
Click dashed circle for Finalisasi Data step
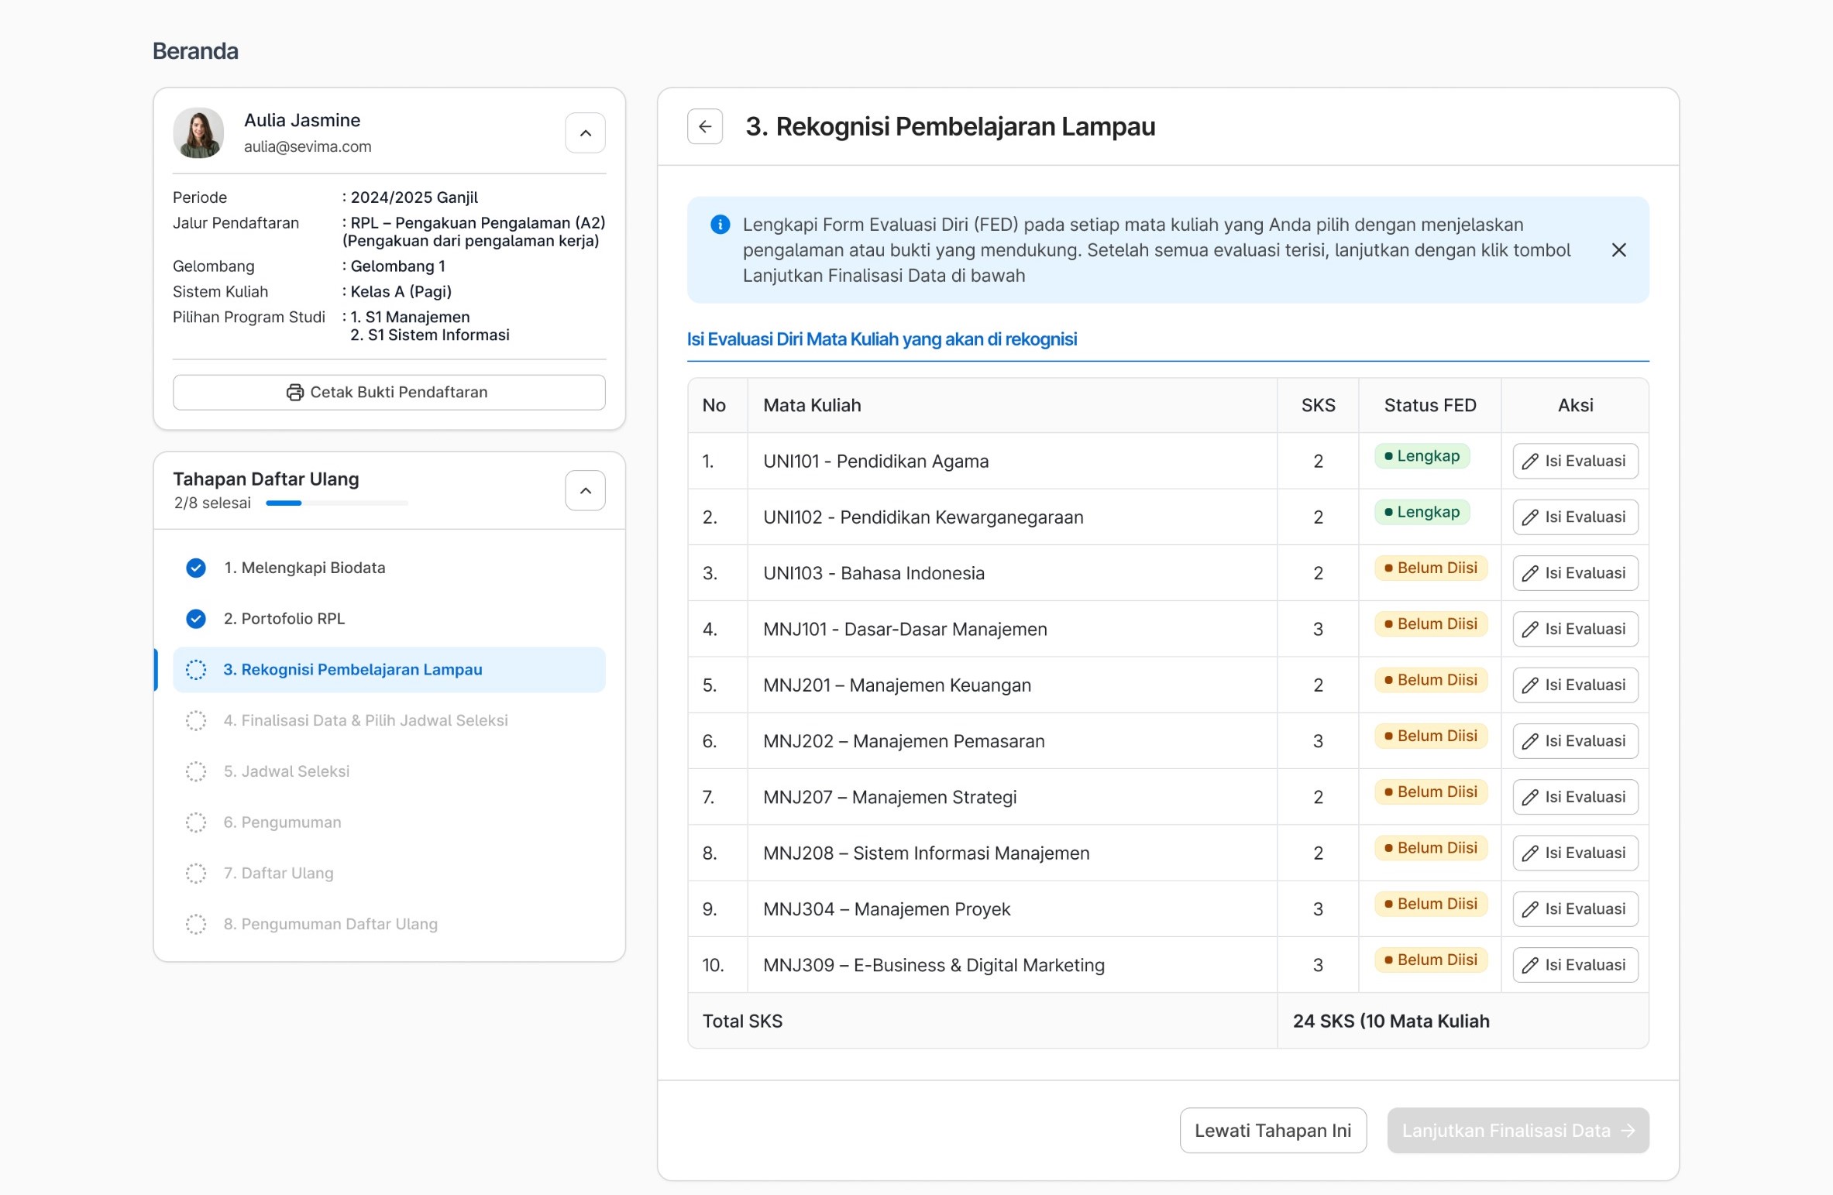[196, 721]
